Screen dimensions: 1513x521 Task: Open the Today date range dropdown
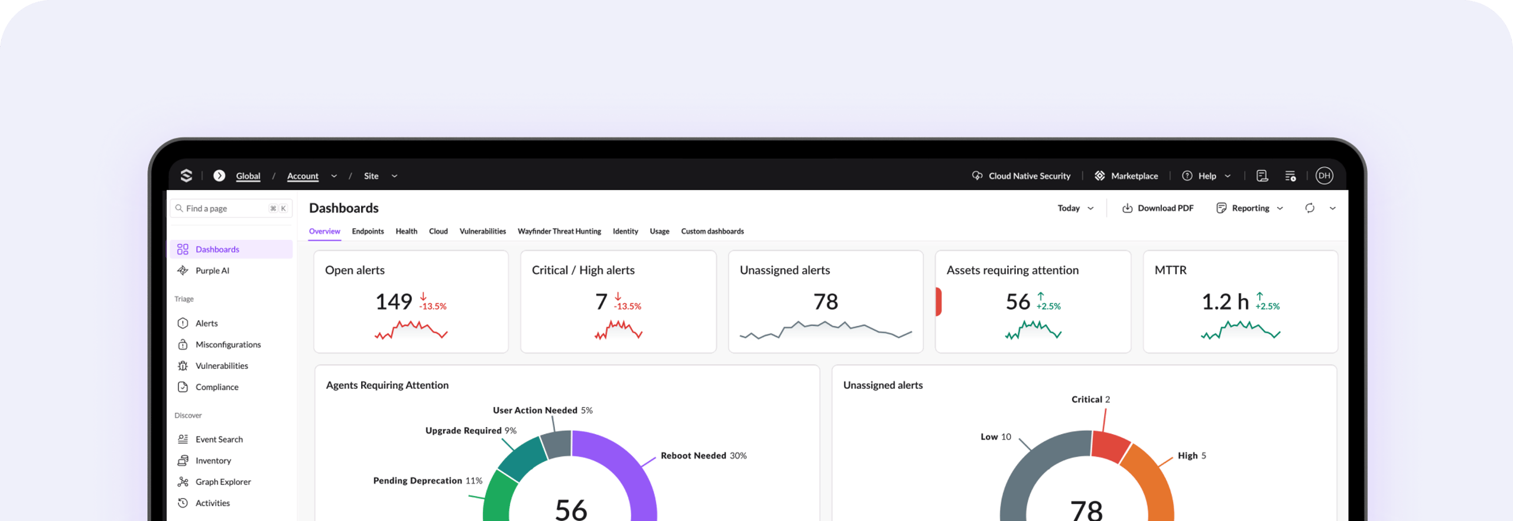tap(1076, 208)
